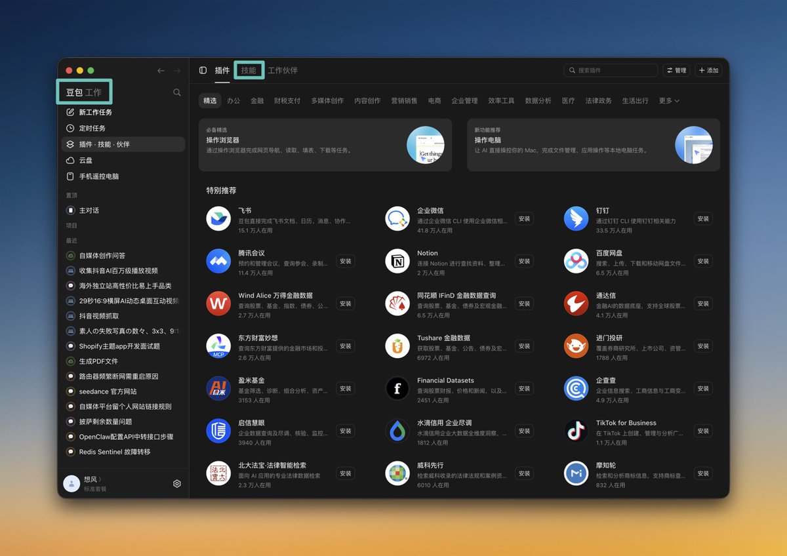This screenshot has width=787, height=556.
Task: Select the 法律政务 category tab
Action: pyautogui.click(x=599, y=101)
